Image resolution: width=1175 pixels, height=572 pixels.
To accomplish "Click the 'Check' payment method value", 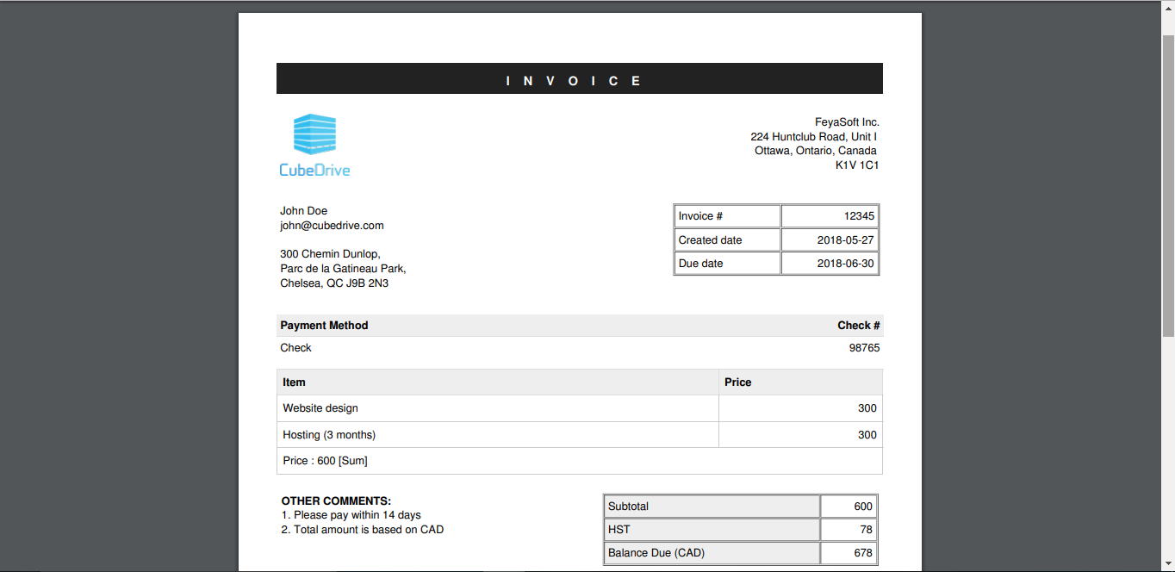I will point(295,348).
